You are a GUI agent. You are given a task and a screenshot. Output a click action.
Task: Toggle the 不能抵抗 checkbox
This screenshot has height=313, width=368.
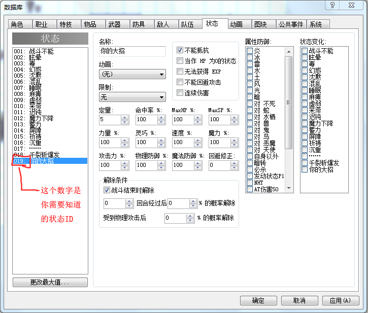[x=180, y=50]
